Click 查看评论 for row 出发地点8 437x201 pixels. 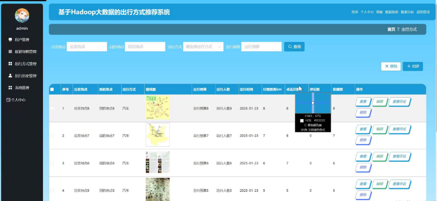[400, 102]
